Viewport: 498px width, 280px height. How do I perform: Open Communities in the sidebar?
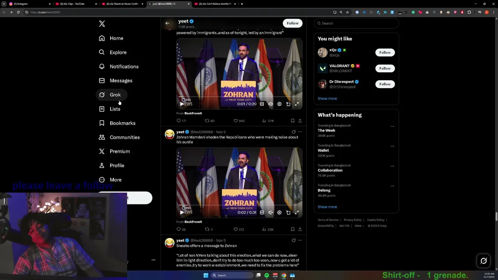pos(119,137)
